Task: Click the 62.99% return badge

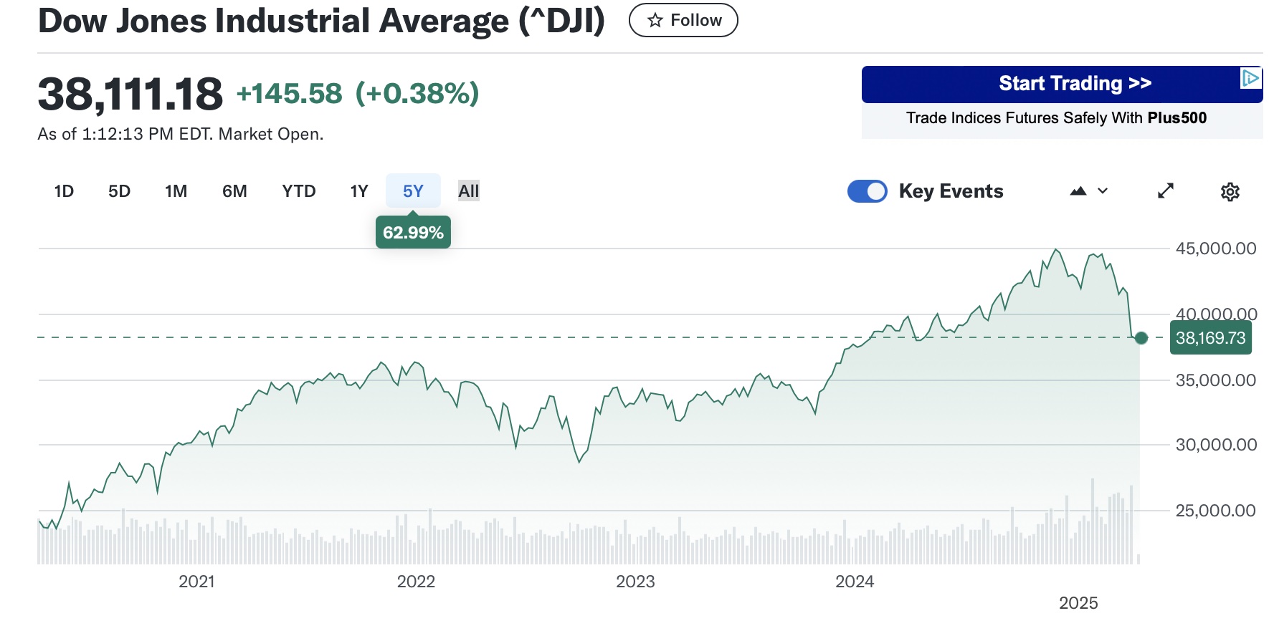Action: point(413,233)
